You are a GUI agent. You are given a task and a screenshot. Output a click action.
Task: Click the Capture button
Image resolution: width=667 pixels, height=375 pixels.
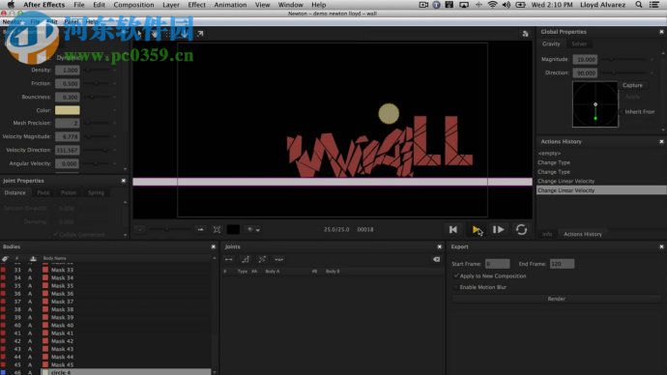[x=632, y=85]
